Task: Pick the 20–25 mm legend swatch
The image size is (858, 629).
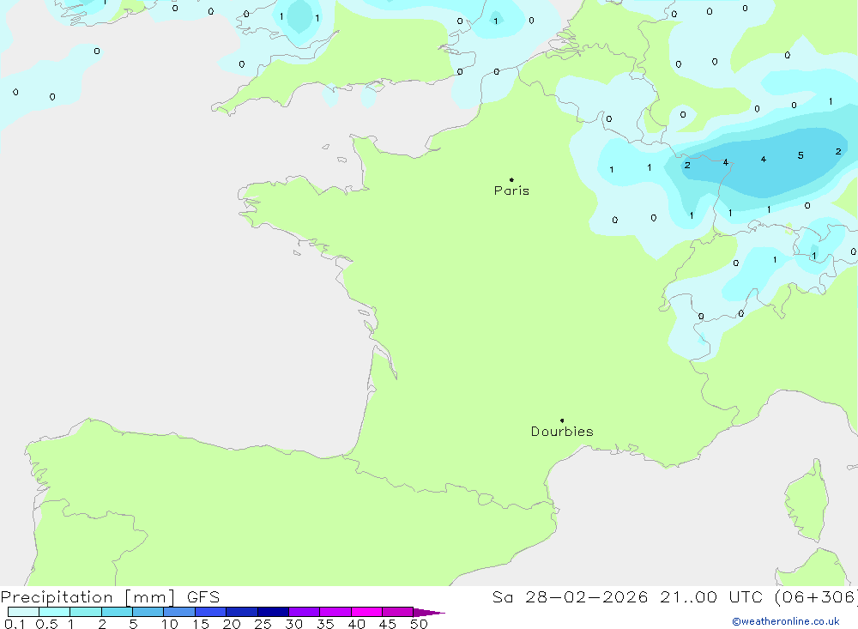Action: pyautogui.click(x=242, y=612)
